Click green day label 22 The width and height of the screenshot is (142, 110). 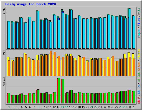pyautogui.click(x=96, y=107)
